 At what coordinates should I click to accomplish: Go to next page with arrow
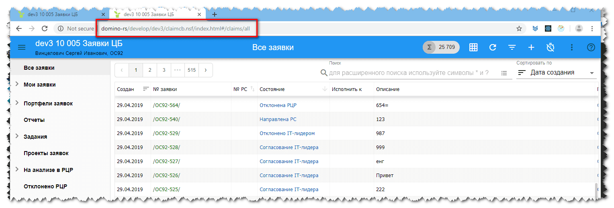tap(205, 70)
